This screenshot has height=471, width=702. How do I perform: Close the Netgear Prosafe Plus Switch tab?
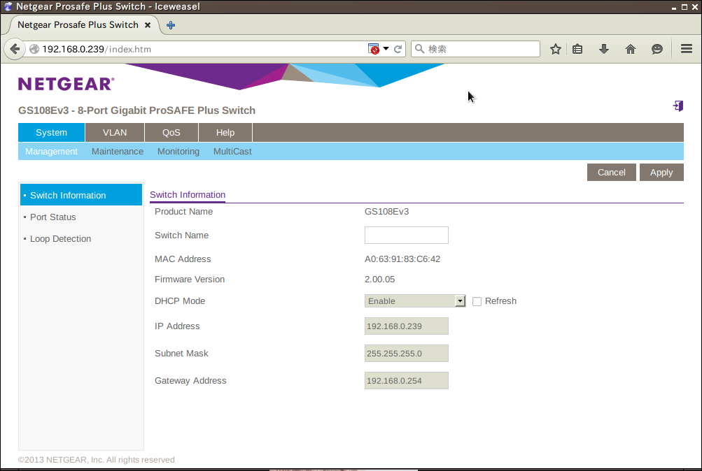tap(147, 25)
